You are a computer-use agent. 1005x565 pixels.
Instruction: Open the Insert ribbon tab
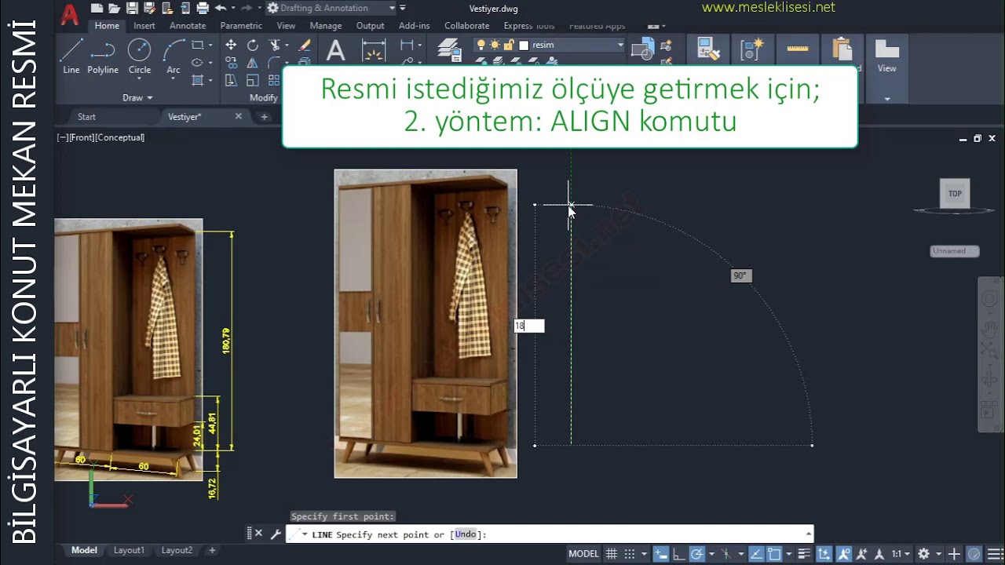[144, 26]
